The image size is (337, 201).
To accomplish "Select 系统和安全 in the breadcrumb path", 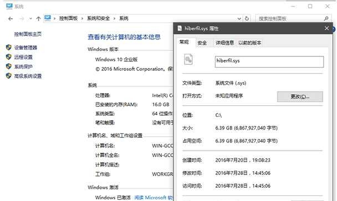I will [x=98, y=18].
